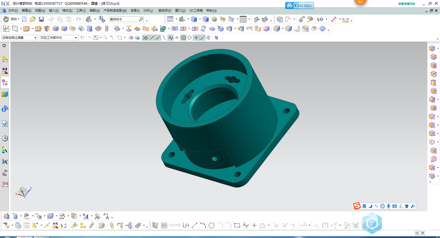Toggle Snap to Control Point
Viewport: 440px width, 238px height.
[164, 38]
